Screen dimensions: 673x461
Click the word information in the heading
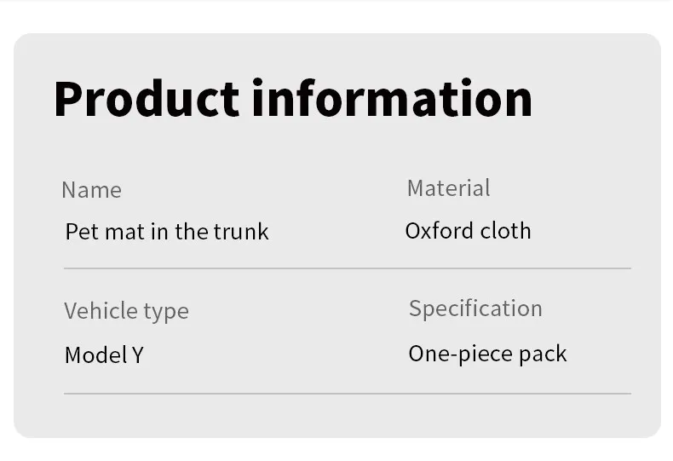pos(392,98)
